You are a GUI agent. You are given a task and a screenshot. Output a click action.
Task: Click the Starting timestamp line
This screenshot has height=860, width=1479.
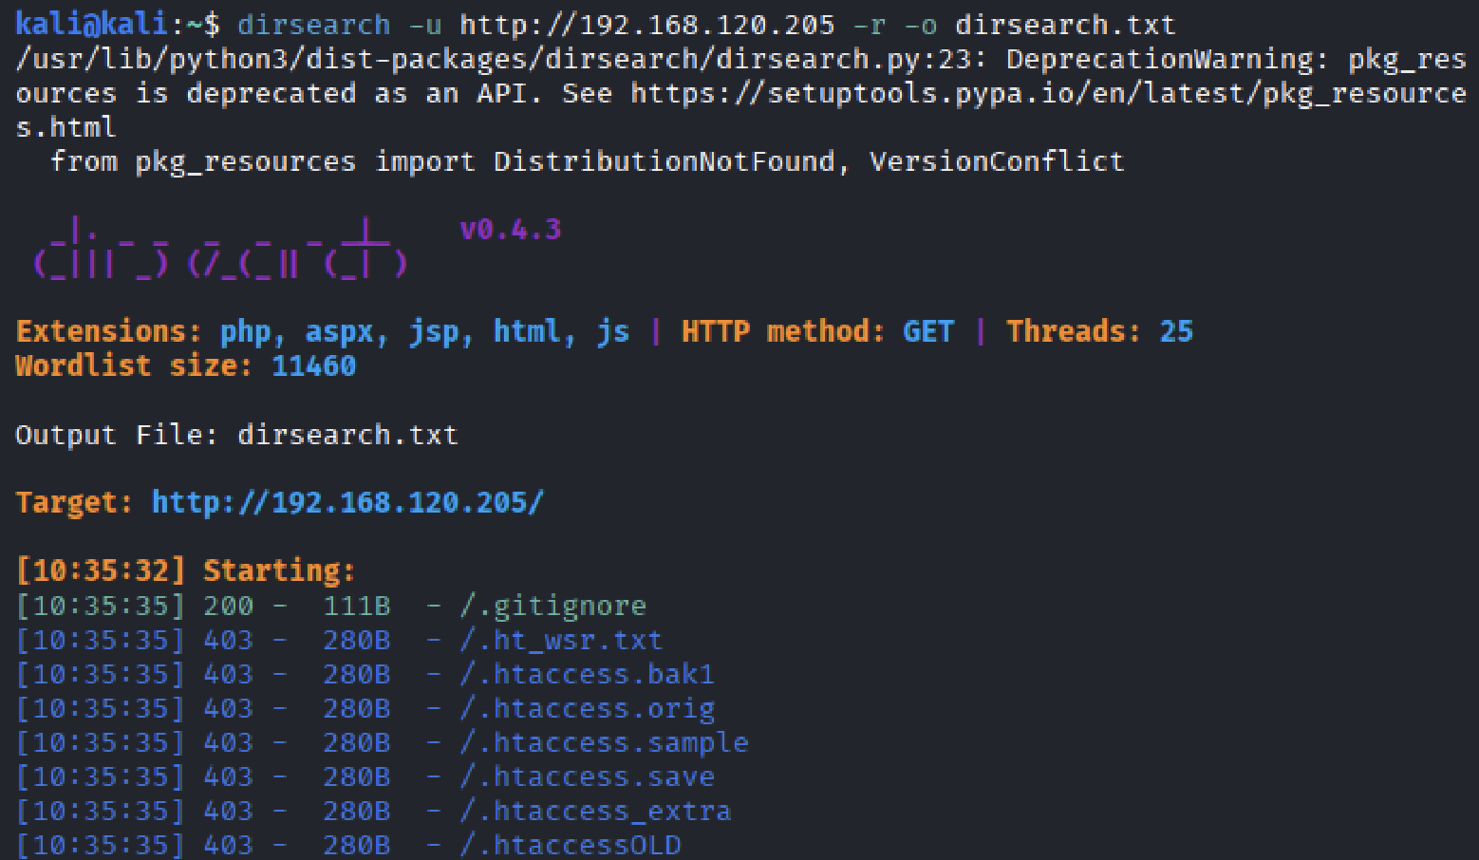[185, 570]
